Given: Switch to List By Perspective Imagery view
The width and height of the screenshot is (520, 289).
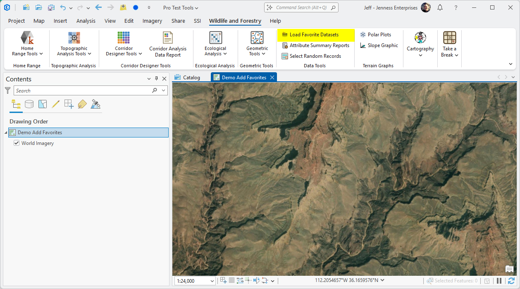Looking at the screenshot, I should coord(95,104).
